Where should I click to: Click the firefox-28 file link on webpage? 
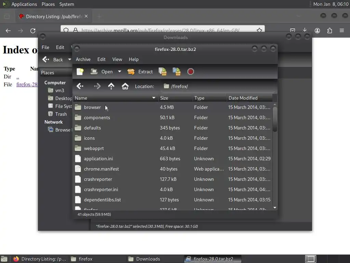pos(27,84)
